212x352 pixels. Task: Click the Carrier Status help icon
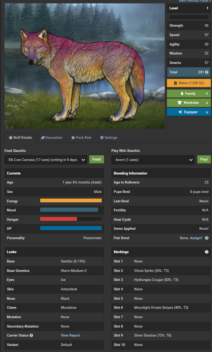(x=31, y=335)
